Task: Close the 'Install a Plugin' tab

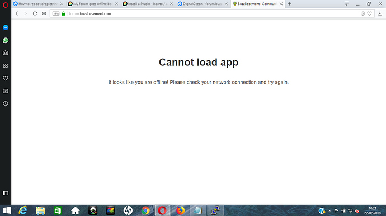Action: pyautogui.click(x=171, y=4)
